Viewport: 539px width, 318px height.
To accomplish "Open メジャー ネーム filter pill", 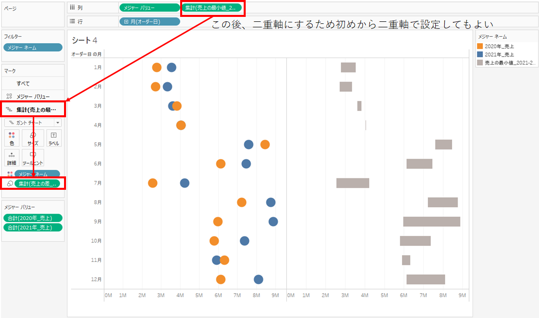I will (33, 48).
